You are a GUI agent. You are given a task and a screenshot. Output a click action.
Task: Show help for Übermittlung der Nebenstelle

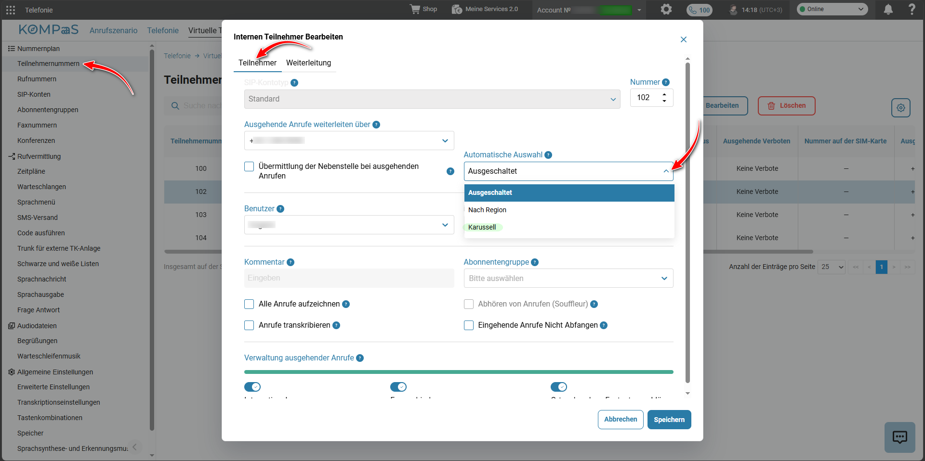(x=450, y=171)
